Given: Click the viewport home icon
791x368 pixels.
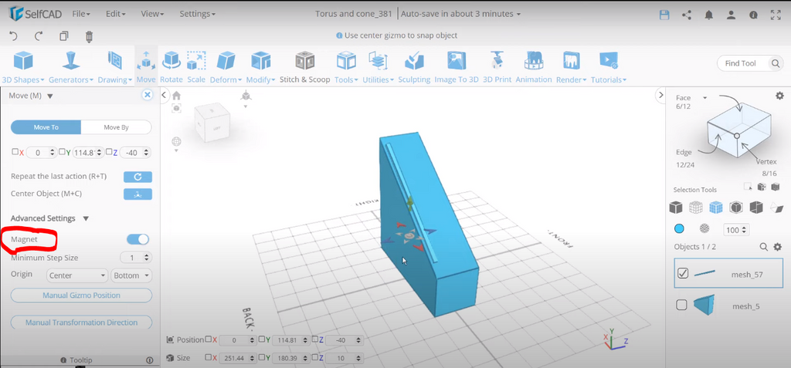Looking at the screenshot, I should (176, 95).
